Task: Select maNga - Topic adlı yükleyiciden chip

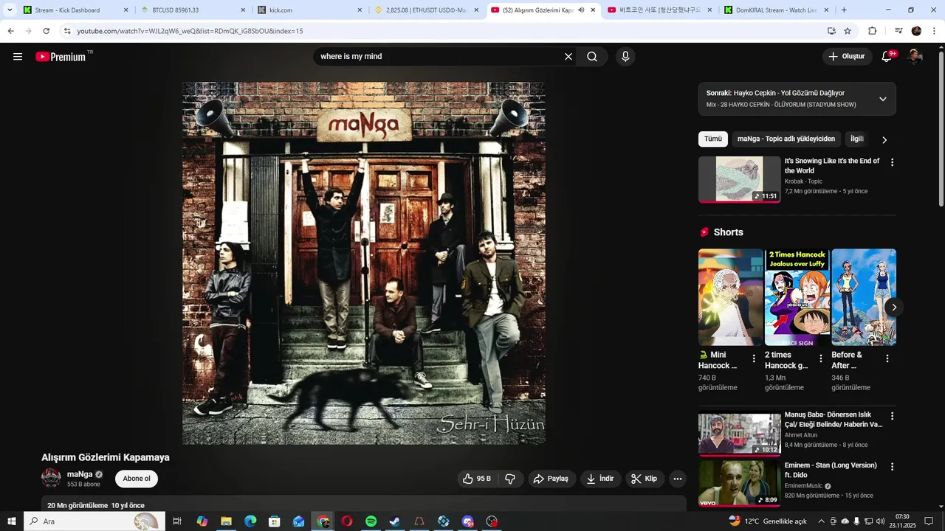Action: click(x=786, y=139)
